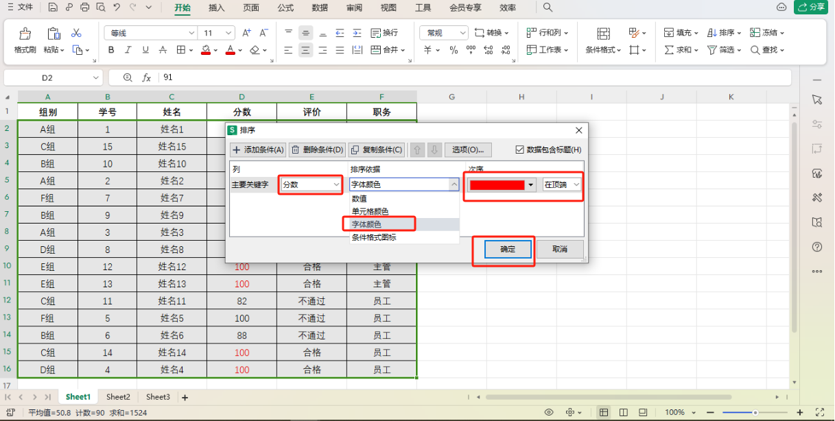Click the green 分享 share button

point(811,8)
